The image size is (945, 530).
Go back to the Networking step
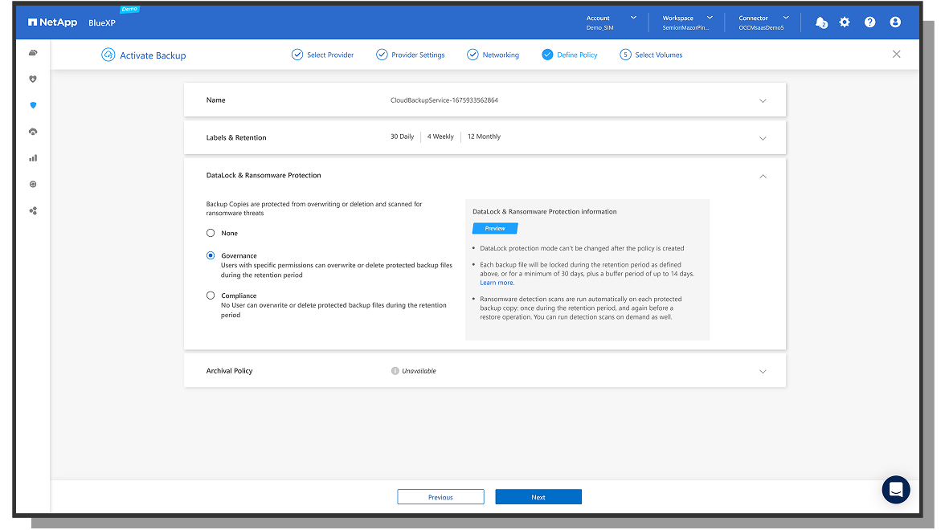(x=493, y=55)
